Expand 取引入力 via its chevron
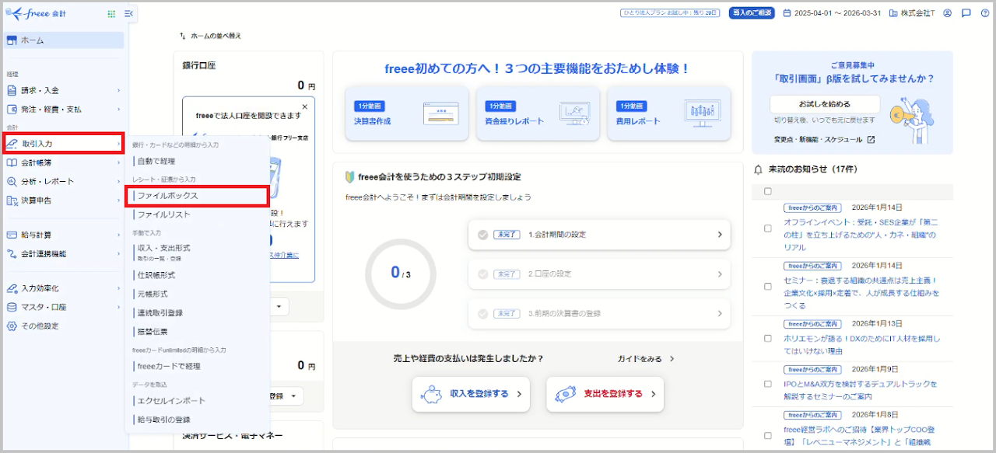Screen dimensions: 996x453 [119, 144]
